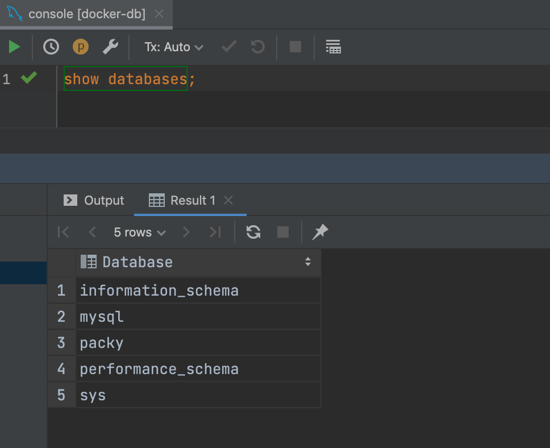The image size is (550, 448).
Task: Jump to last page of results
Action: [x=215, y=232]
